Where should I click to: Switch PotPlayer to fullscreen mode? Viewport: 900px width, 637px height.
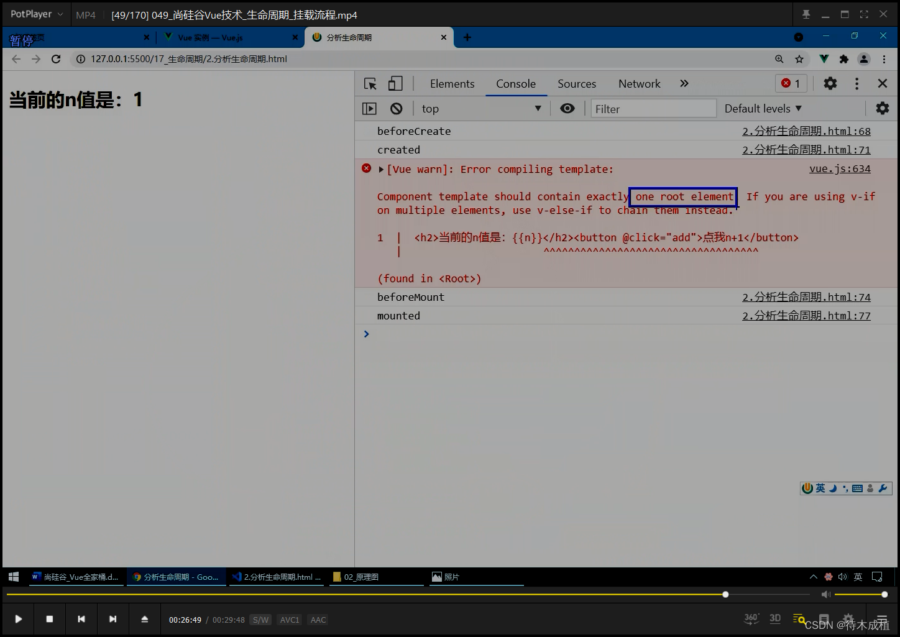point(864,14)
